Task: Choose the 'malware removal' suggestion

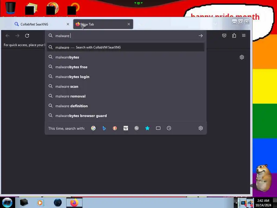Action: [x=126, y=96]
